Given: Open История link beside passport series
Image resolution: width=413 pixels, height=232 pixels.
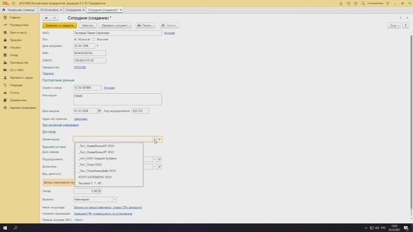Looking at the screenshot, I should (x=109, y=88).
